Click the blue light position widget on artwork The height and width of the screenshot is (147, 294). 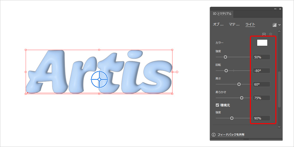coord(99,79)
